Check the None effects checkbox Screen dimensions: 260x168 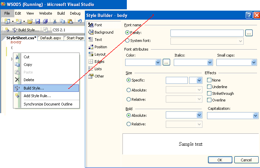pyautogui.click(x=209, y=80)
